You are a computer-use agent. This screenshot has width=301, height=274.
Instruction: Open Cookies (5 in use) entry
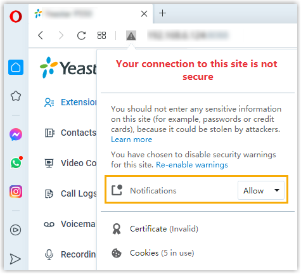[162, 253]
